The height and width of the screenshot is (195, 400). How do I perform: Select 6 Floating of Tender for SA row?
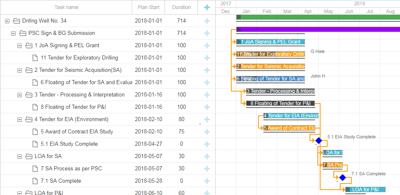[x=108, y=83]
